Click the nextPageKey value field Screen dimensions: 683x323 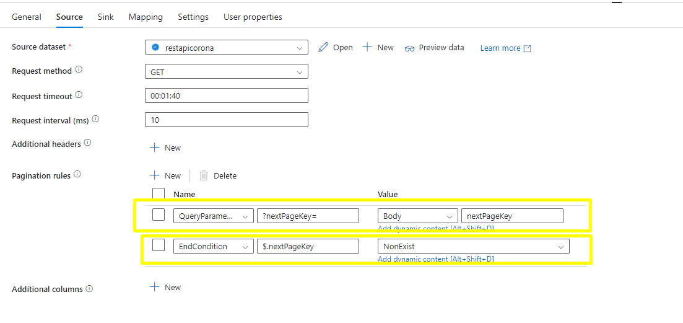pyautogui.click(x=512, y=216)
